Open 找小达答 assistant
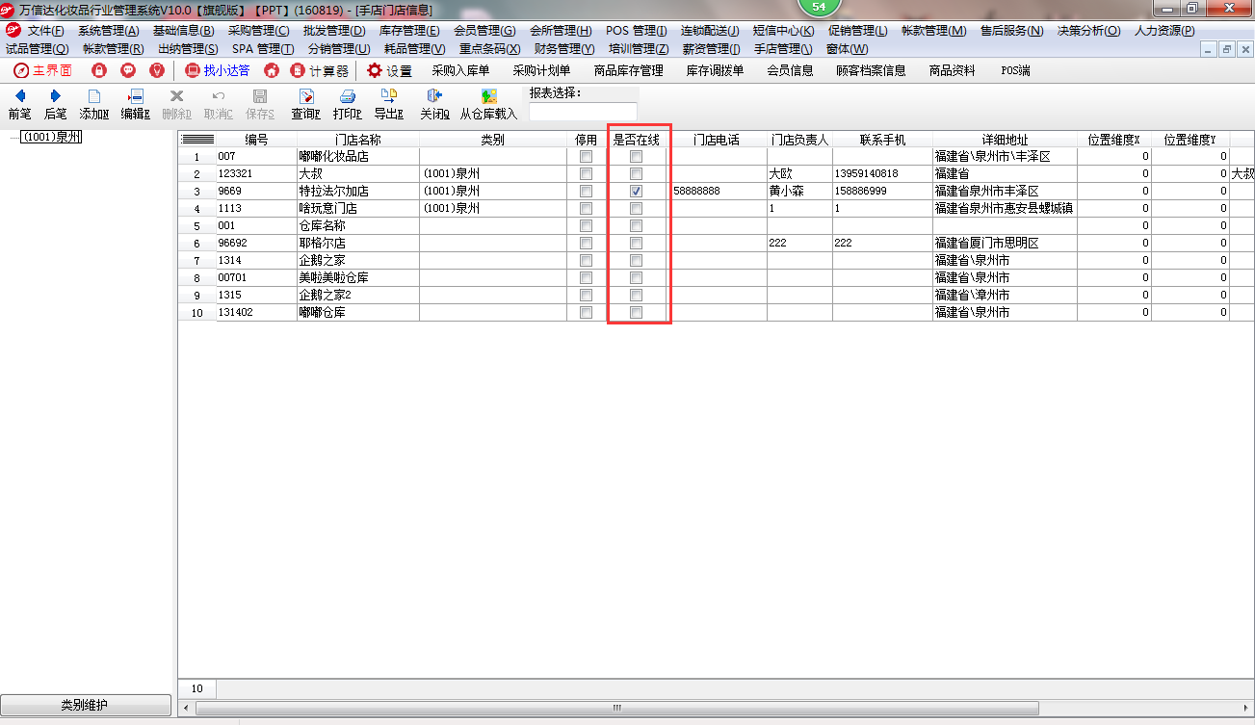Viewport: 1255px width, 725px height. point(218,70)
